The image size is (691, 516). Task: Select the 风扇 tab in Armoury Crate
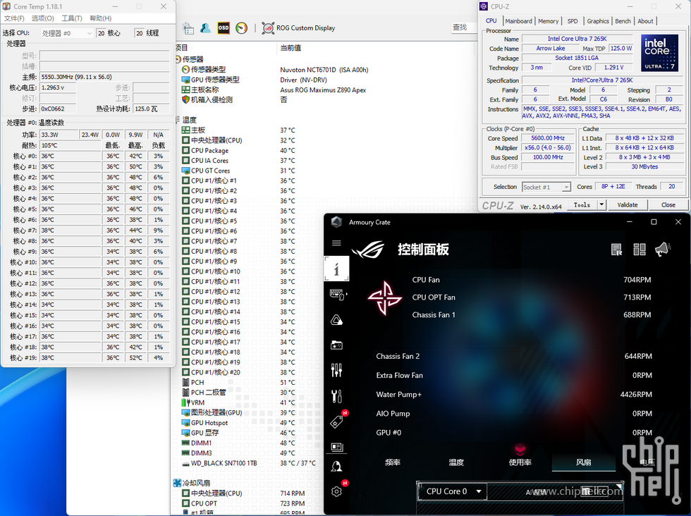pyautogui.click(x=584, y=462)
